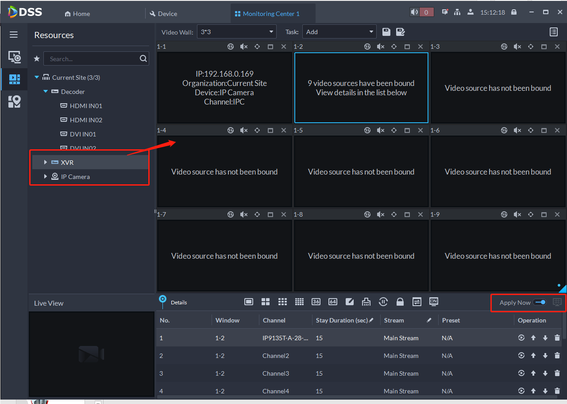This screenshot has width=567, height=404.
Task: Select HDMI IN01 in the tree
Action: (x=86, y=106)
